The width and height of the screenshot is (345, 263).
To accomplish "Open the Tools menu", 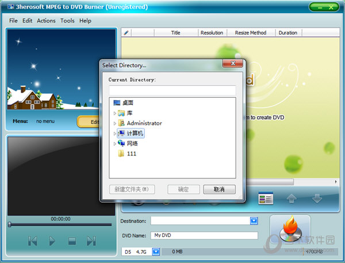I will [67, 21].
